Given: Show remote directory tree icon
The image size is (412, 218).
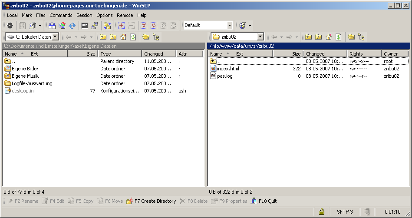Looking at the screenshot, I should click(x=361, y=37).
